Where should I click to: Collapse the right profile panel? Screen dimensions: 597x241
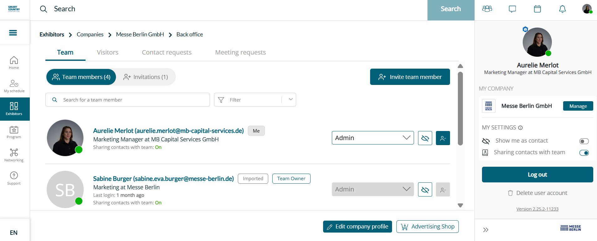pyautogui.click(x=486, y=230)
